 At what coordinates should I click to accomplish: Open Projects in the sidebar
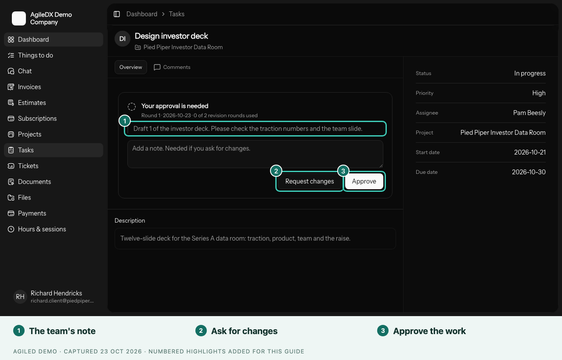54,134
